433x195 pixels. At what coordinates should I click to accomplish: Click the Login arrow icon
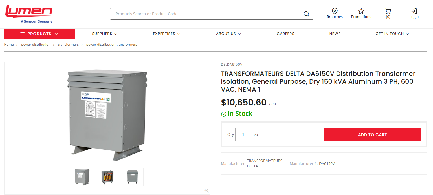click(x=414, y=11)
